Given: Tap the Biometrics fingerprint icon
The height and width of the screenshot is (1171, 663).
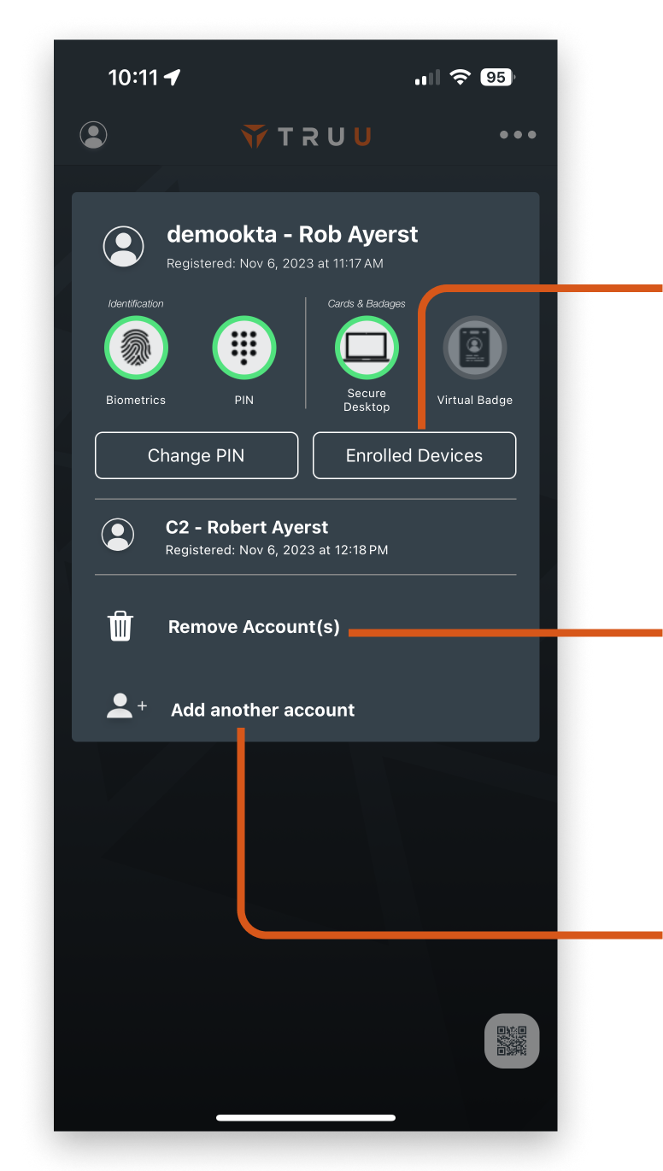Looking at the screenshot, I should coord(136,348).
